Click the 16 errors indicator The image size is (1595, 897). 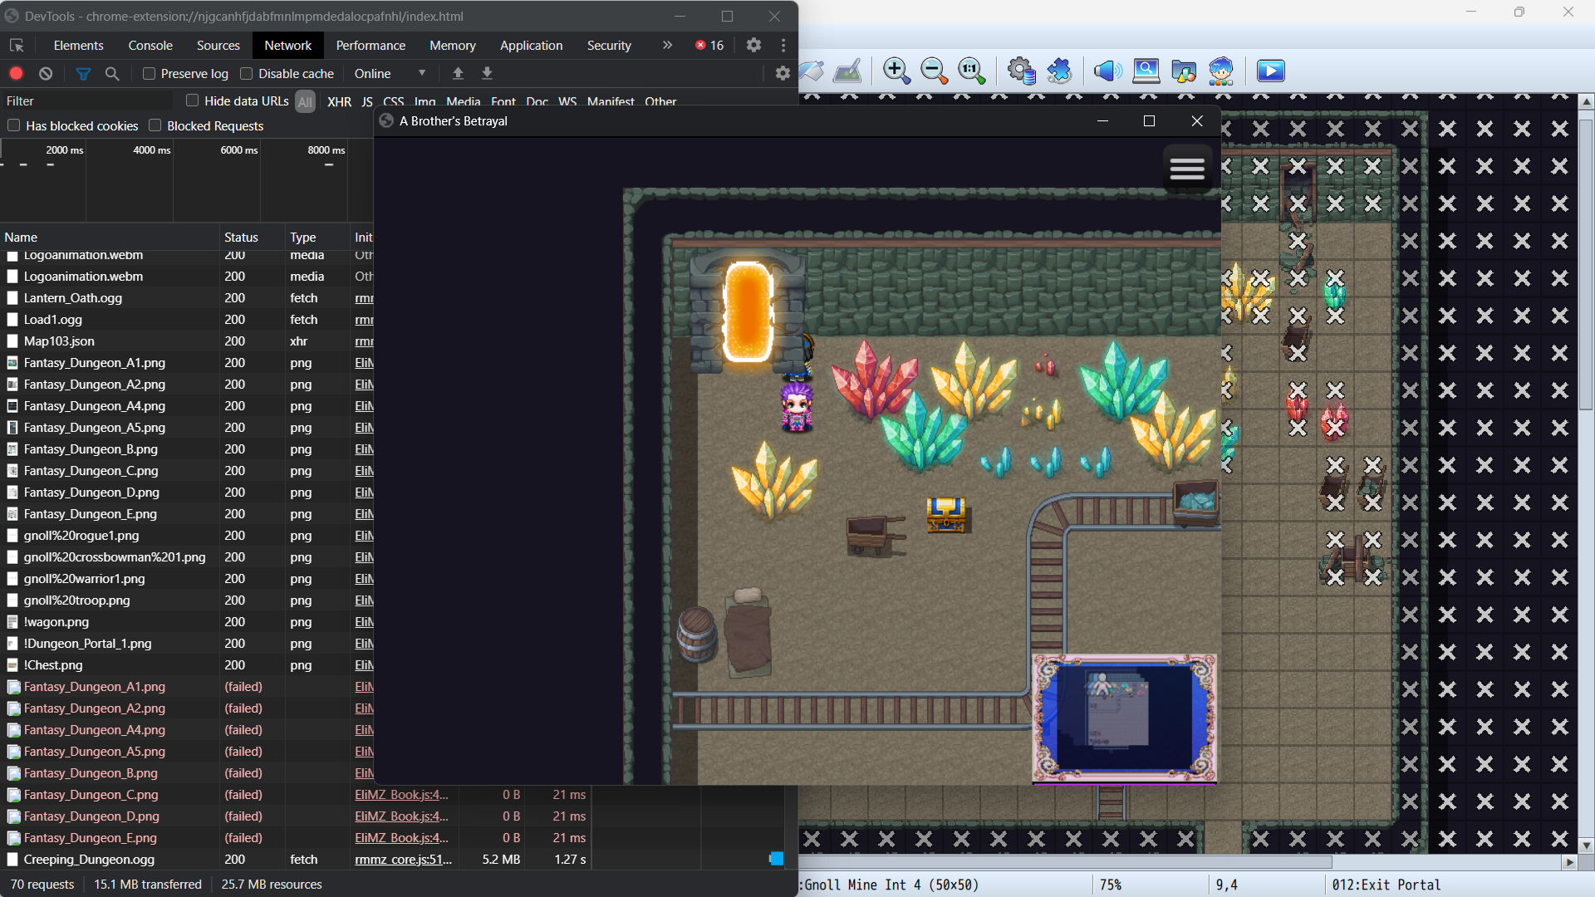coord(709,46)
